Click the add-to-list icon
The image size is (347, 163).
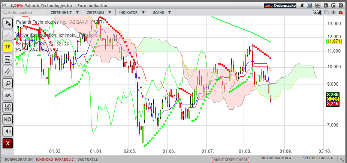pos(326,13)
